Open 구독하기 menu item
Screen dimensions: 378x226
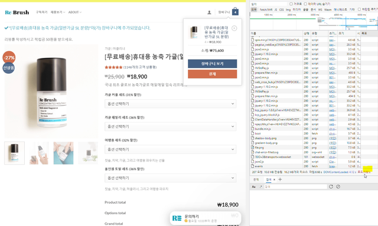[41, 12]
